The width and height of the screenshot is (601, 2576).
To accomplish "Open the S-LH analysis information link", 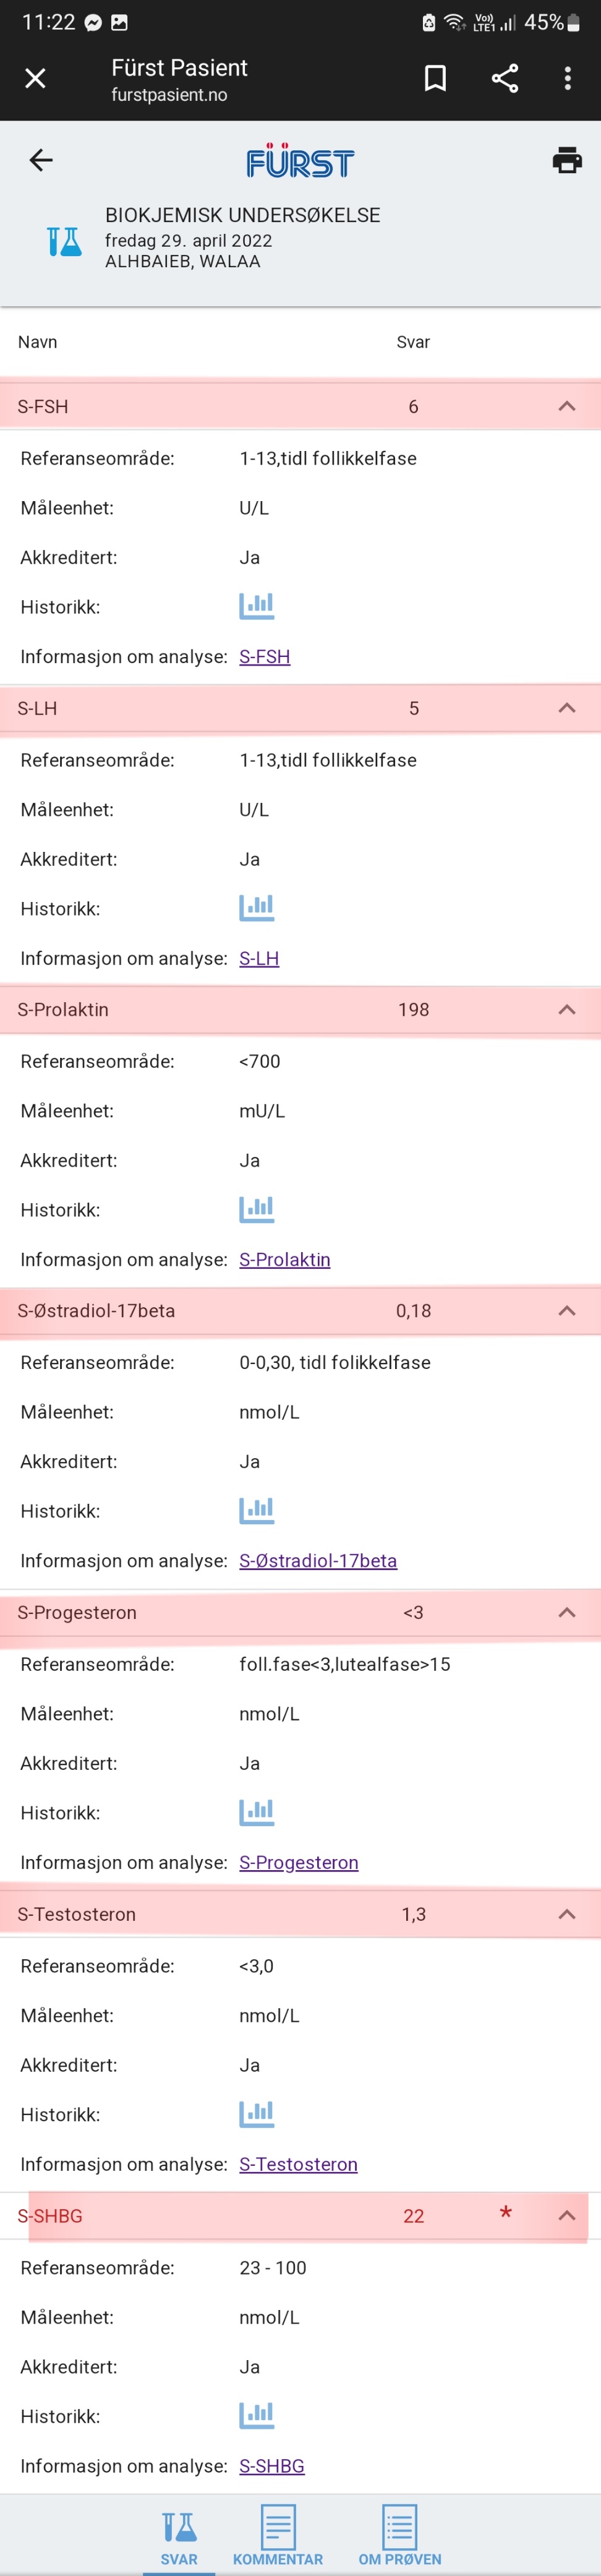I will click(259, 958).
